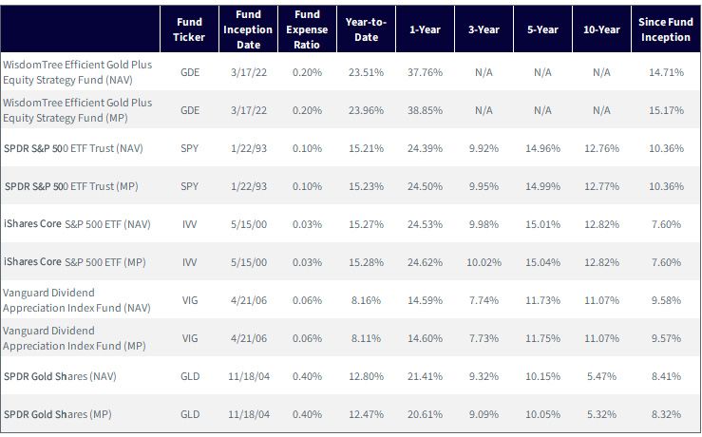Select SPDR Gold Shares (MP) row label

(x=58, y=414)
